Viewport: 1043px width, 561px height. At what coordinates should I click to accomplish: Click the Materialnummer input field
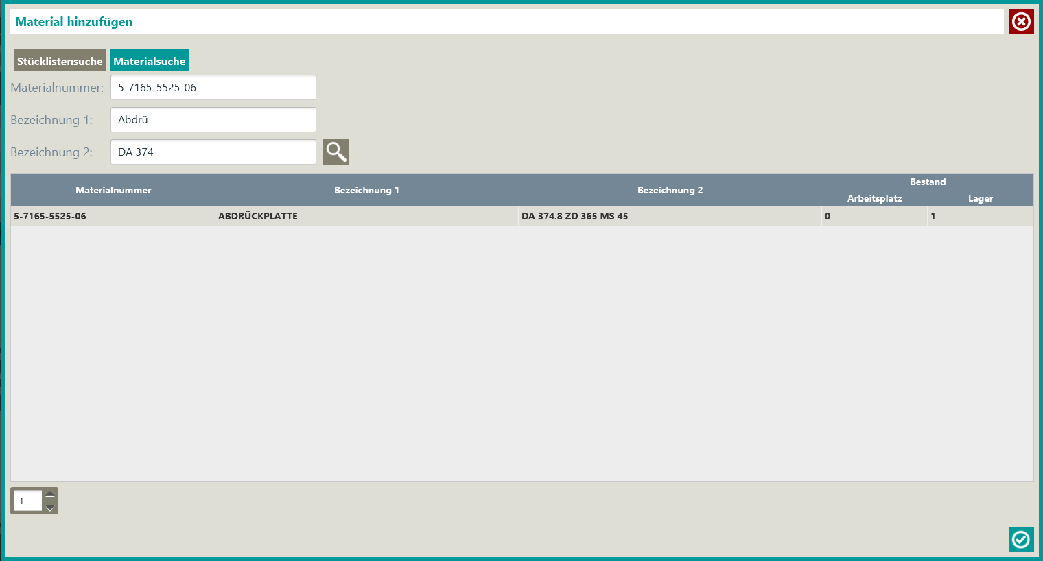tap(213, 88)
